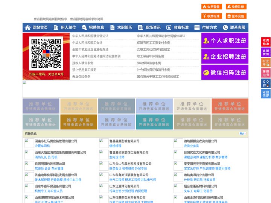Screen dimensions: 271x203
Task: Open 残疾人就业条例 link
Action: pyautogui.click(x=83, y=63)
